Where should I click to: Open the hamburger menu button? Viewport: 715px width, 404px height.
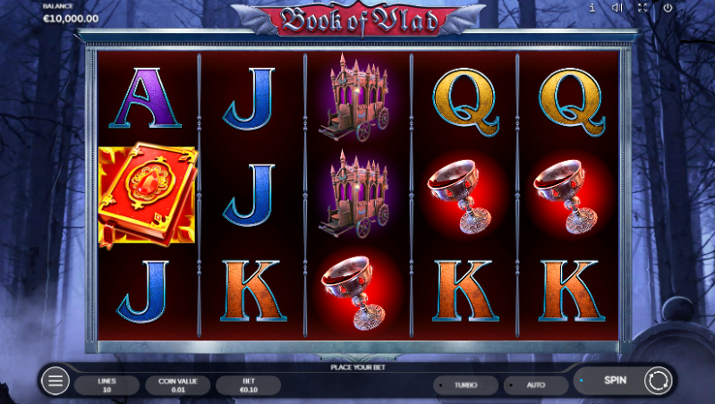click(x=55, y=381)
